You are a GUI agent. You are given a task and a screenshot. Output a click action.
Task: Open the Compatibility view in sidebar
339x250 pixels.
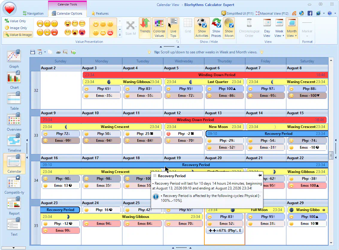point(14,185)
